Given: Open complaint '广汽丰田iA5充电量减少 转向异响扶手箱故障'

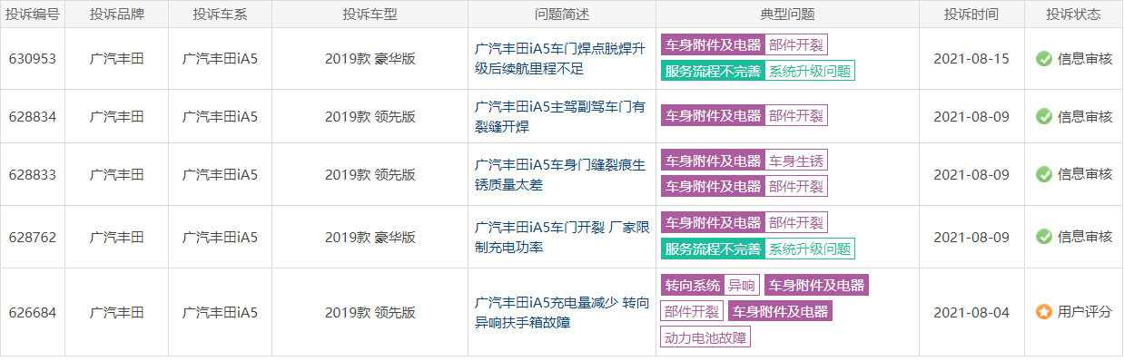Looking at the screenshot, I should 562,312.
